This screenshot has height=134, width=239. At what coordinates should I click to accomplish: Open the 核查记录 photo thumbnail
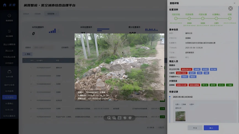click(x=180, y=116)
